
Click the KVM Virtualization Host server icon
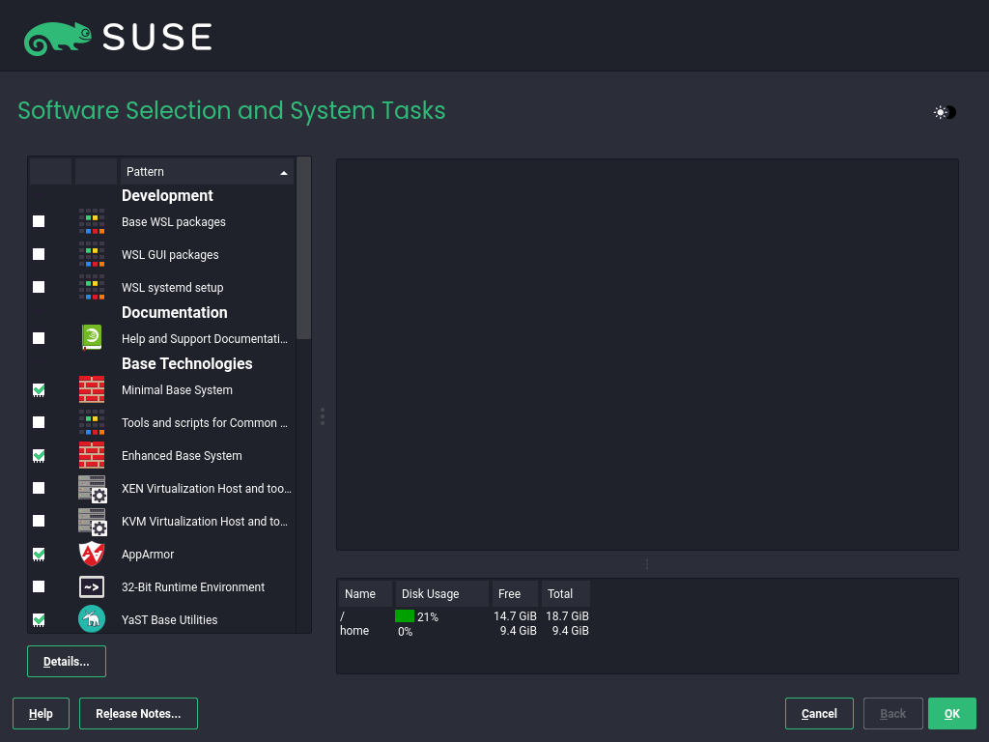92,522
